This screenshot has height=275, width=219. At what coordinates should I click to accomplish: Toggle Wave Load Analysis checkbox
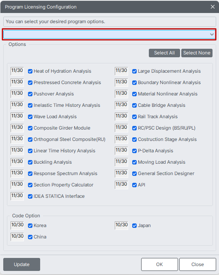[30, 117]
